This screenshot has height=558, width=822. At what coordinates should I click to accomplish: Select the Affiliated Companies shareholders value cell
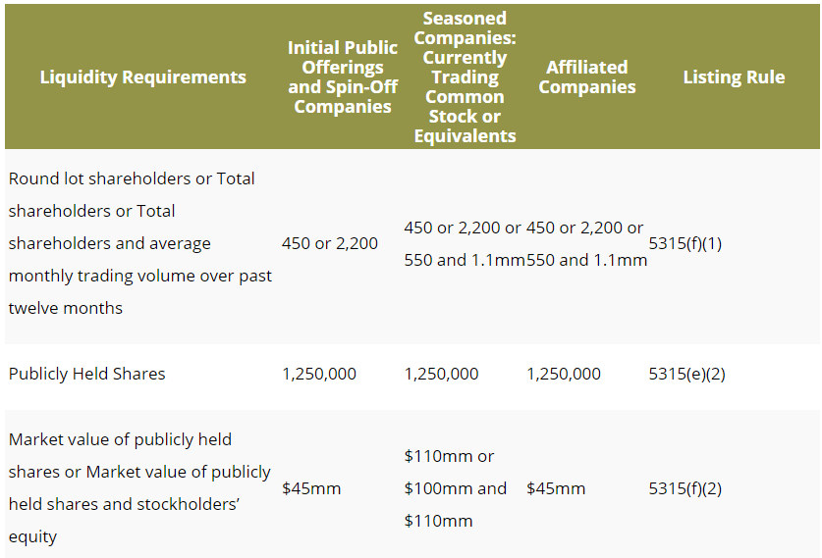[x=586, y=243]
